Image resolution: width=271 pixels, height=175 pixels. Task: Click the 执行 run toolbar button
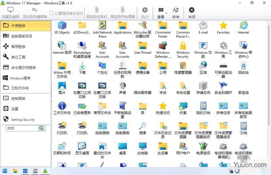(x=145, y=13)
